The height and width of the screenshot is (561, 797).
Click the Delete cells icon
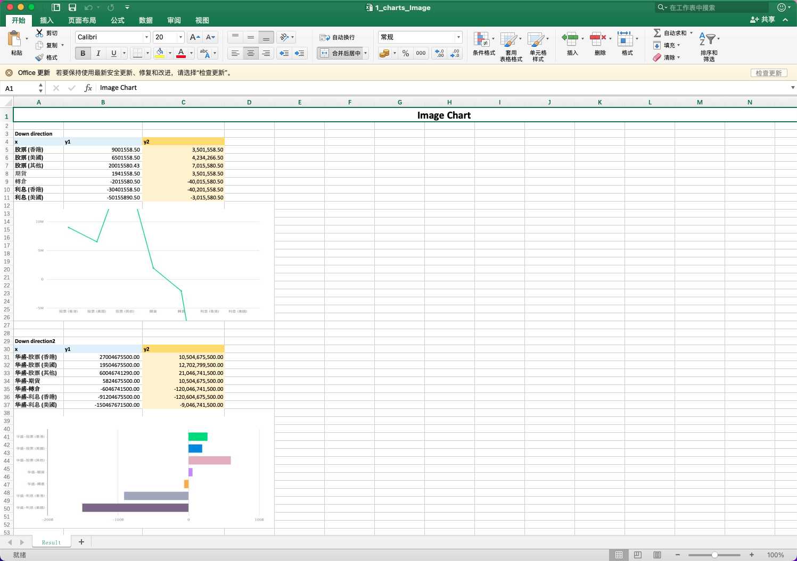(598, 38)
